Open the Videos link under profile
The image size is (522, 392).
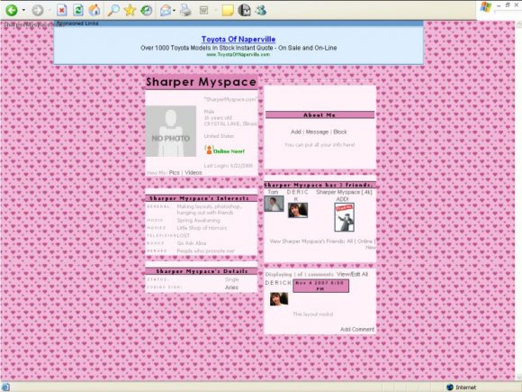coord(193,173)
